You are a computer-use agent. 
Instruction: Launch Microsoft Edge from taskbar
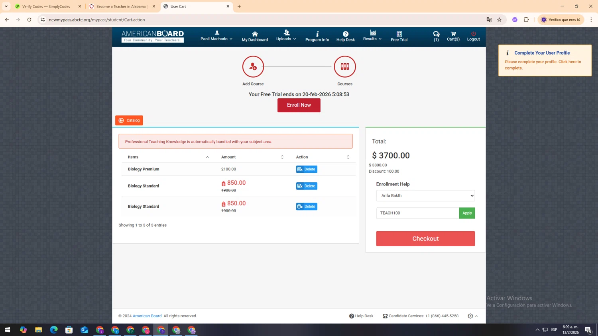[54, 330]
